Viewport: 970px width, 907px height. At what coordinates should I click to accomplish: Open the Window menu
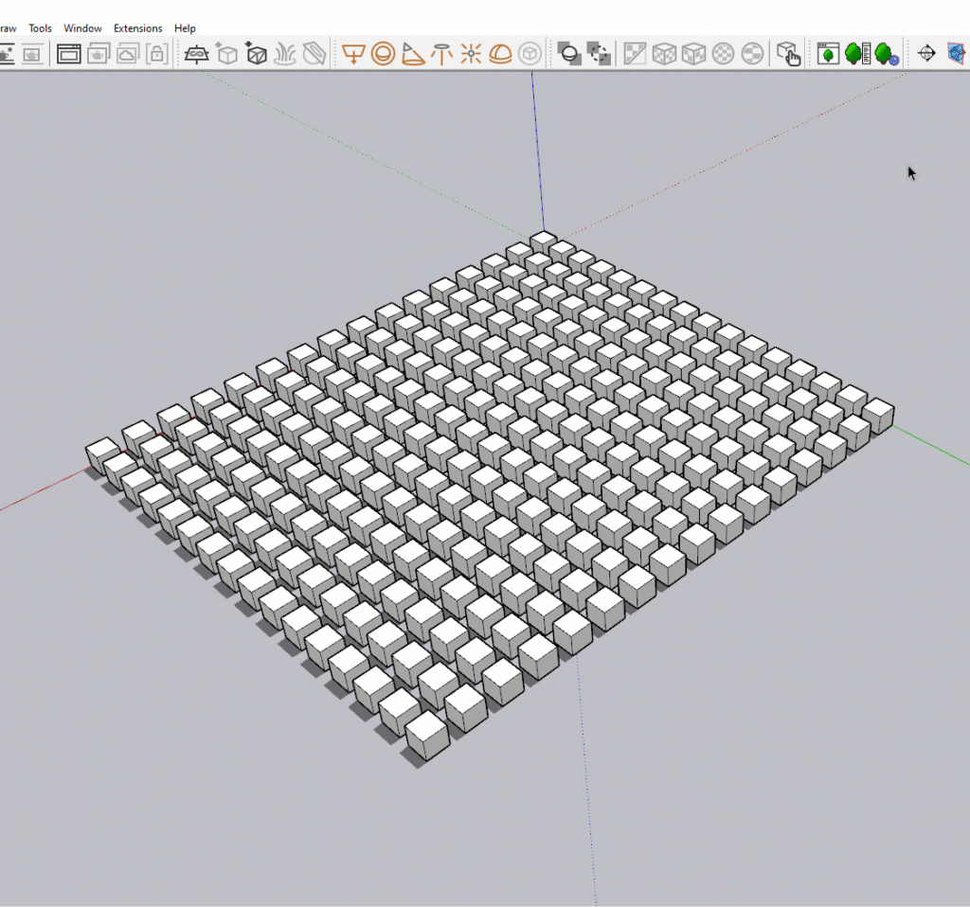pos(82,27)
